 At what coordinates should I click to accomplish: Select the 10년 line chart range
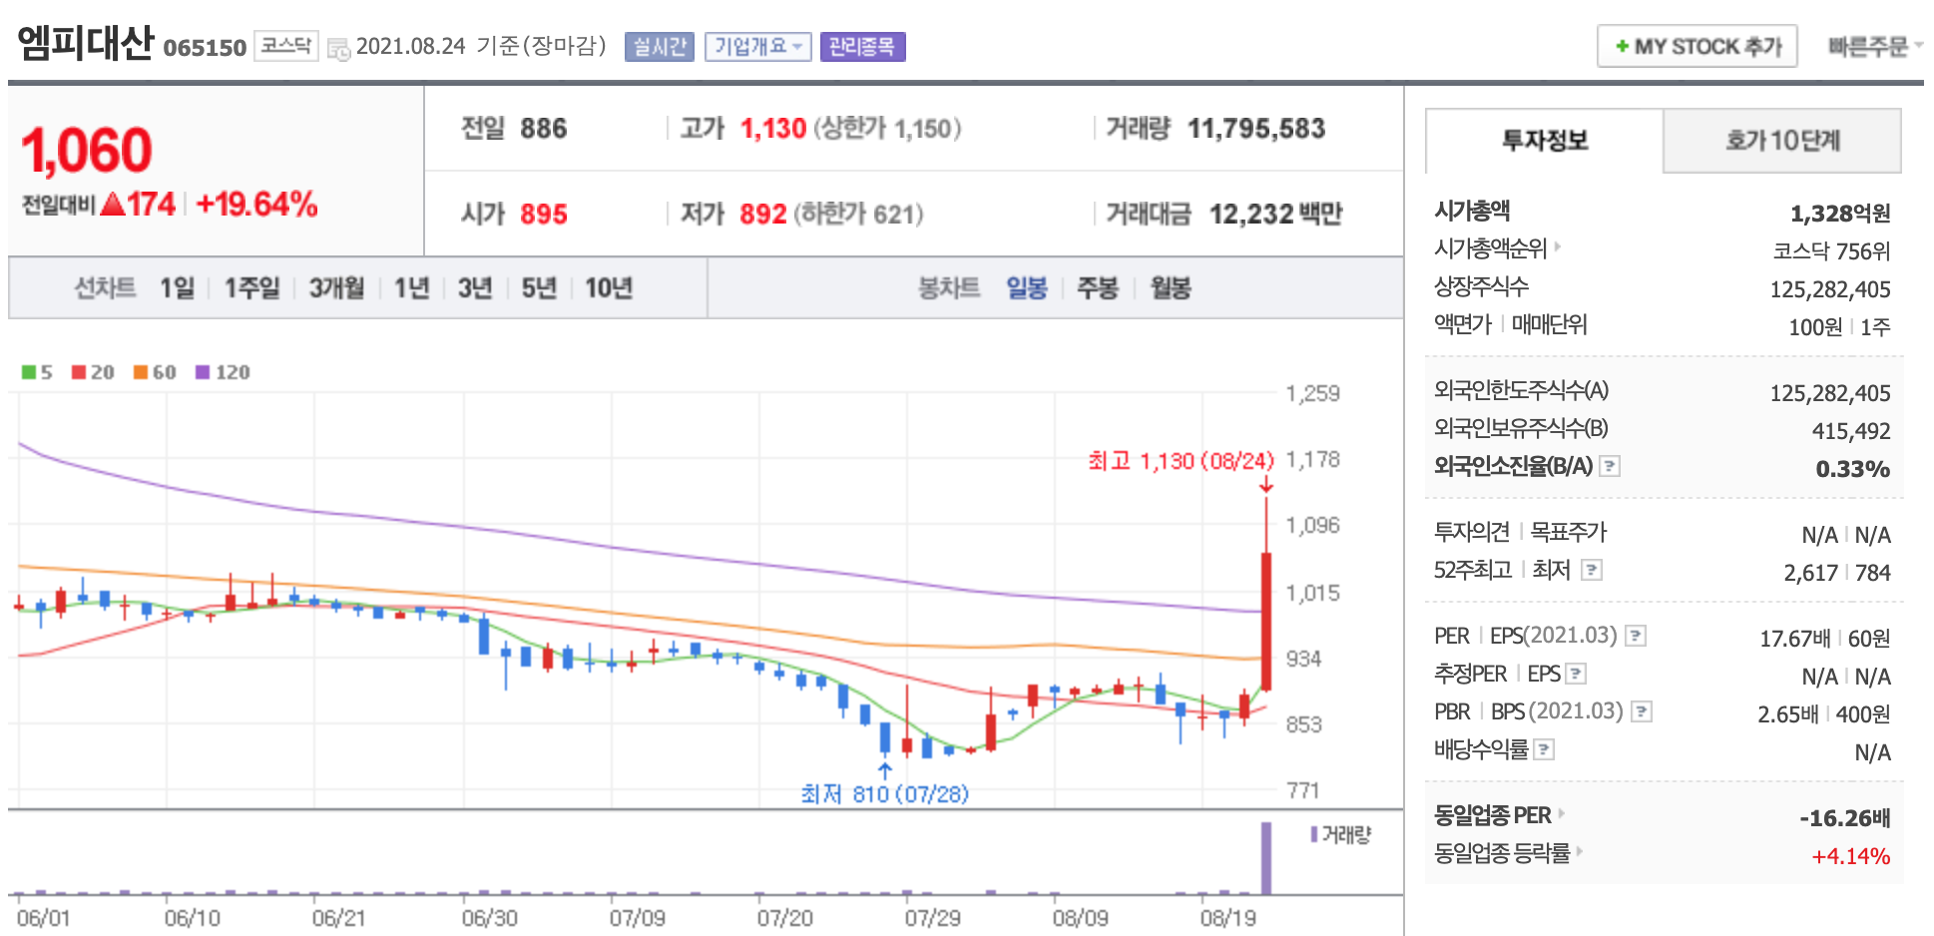click(609, 288)
